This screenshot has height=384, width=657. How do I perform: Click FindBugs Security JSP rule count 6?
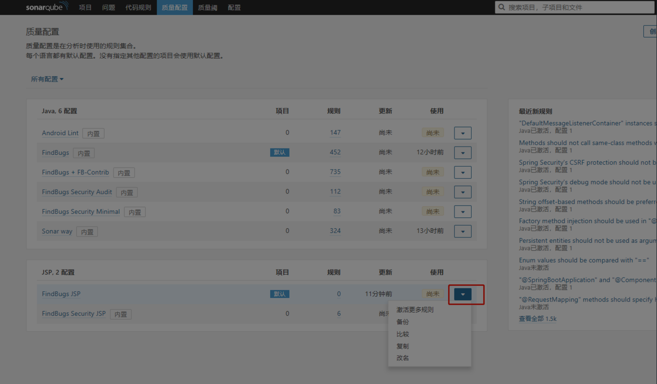[x=339, y=314]
